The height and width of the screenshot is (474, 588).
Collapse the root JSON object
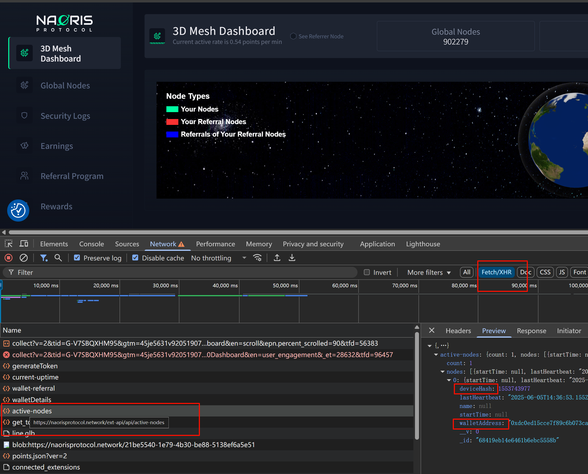(429, 346)
